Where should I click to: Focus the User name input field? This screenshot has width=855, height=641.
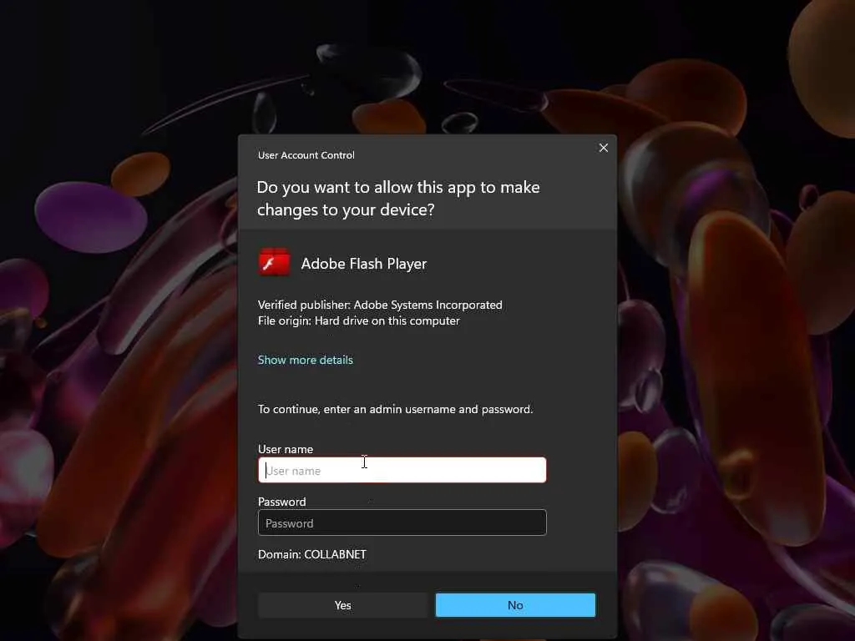point(402,470)
